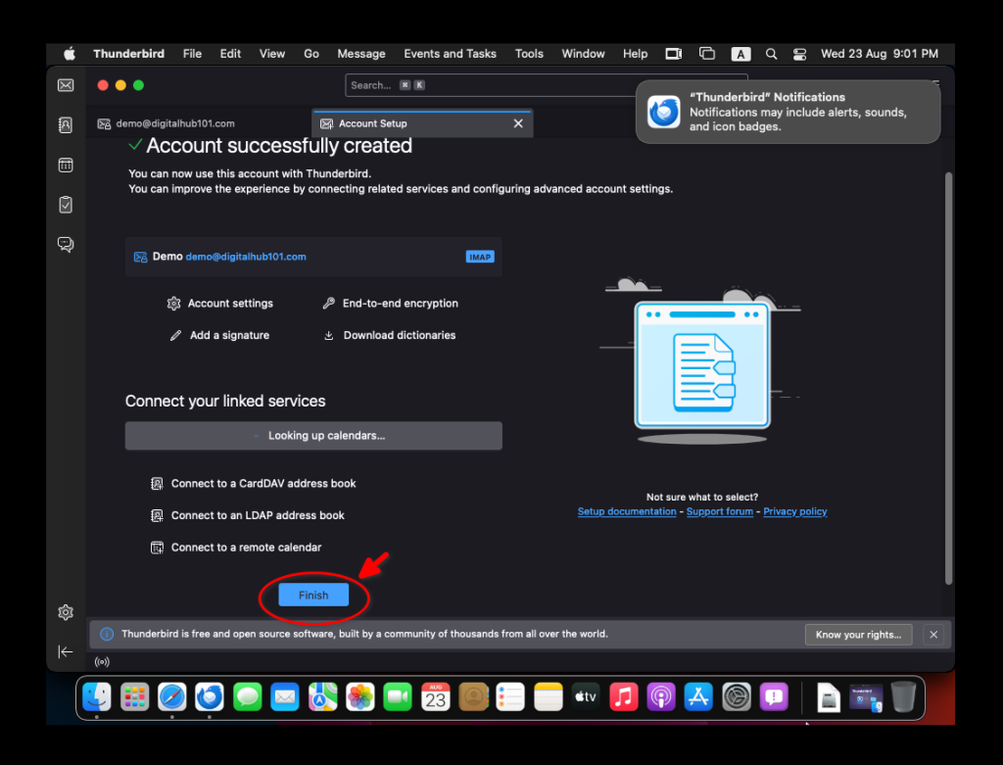
Task: Open the Apple menu
Action: pyautogui.click(x=70, y=54)
